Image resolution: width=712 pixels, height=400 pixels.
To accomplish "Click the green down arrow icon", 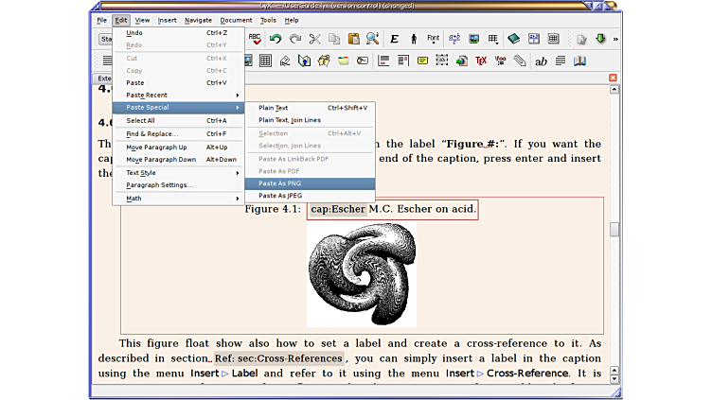I will pyautogui.click(x=600, y=39).
